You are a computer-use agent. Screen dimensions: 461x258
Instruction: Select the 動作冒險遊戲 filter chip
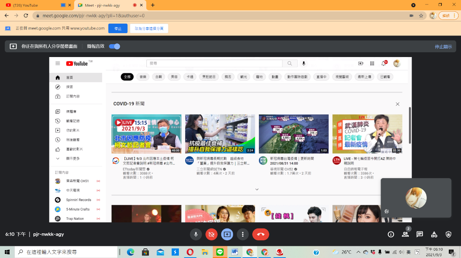coord(297,77)
